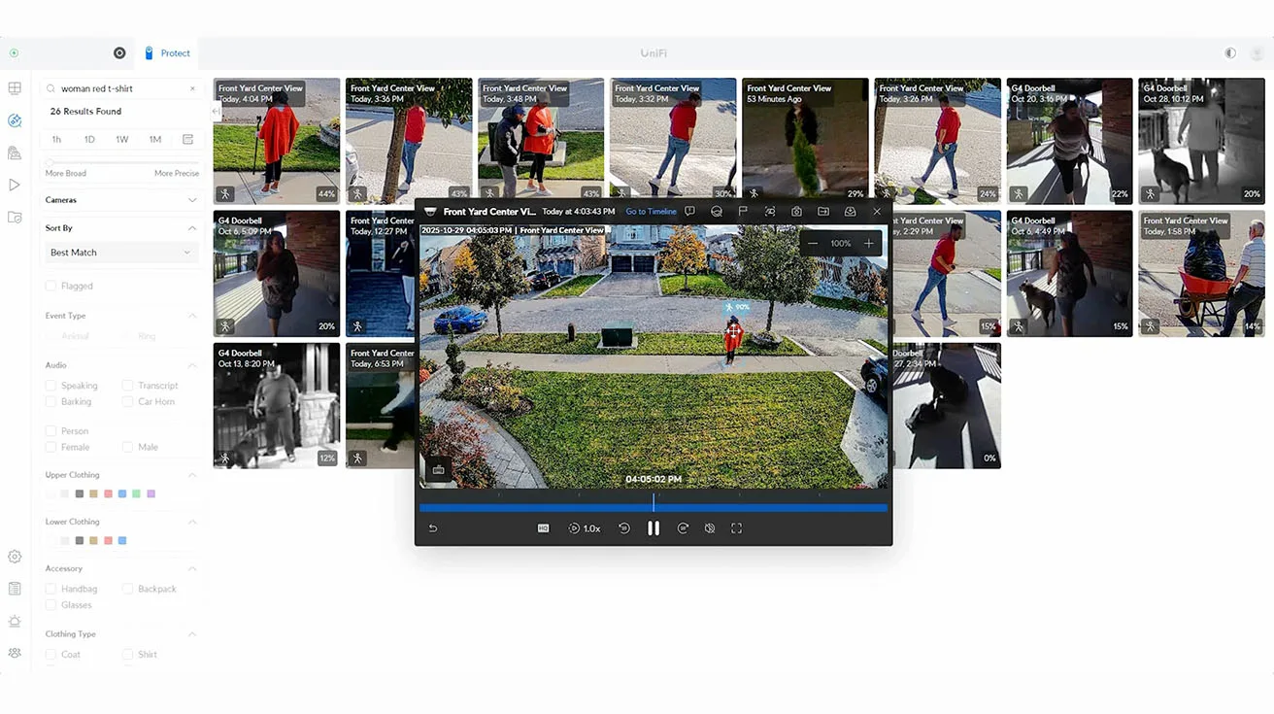The image size is (1274, 714).
Task: Click the Go to Timeline link
Action: coord(651,212)
